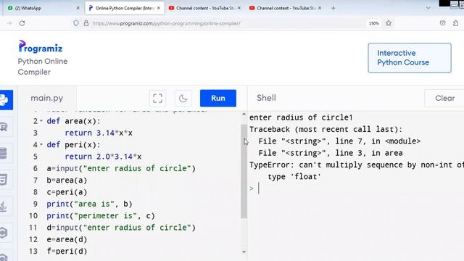Open the SQL database compiler icon
The width and height of the screenshot is (464, 261).
pos(4,153)
